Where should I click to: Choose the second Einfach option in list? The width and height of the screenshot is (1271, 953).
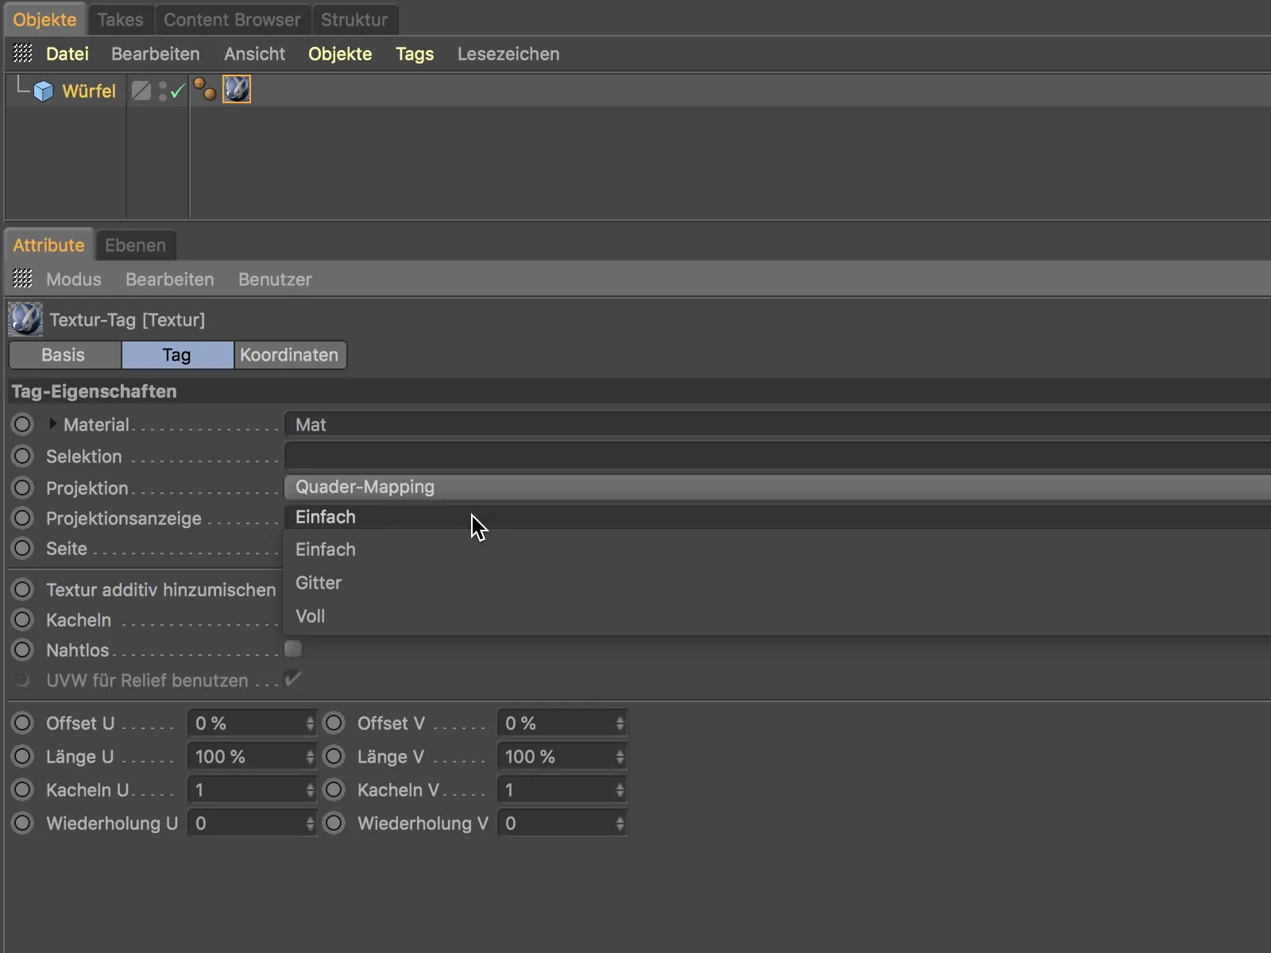coord(778,550)
